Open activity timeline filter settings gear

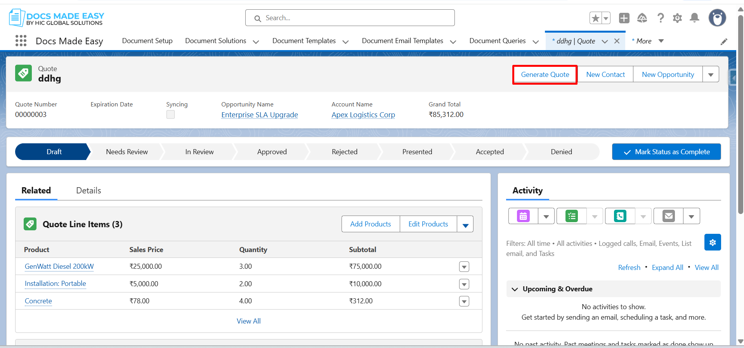click(713, 242)
